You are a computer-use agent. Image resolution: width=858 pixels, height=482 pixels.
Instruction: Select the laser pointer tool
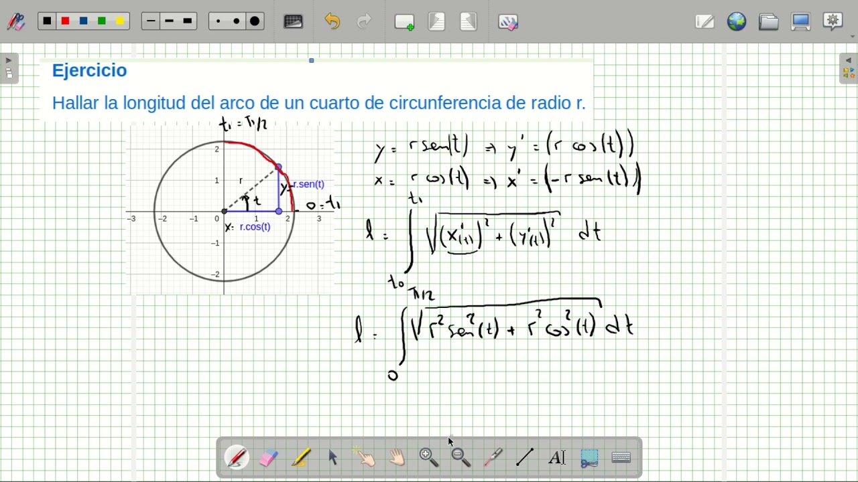pyautogui.click(x=493, y=457)
